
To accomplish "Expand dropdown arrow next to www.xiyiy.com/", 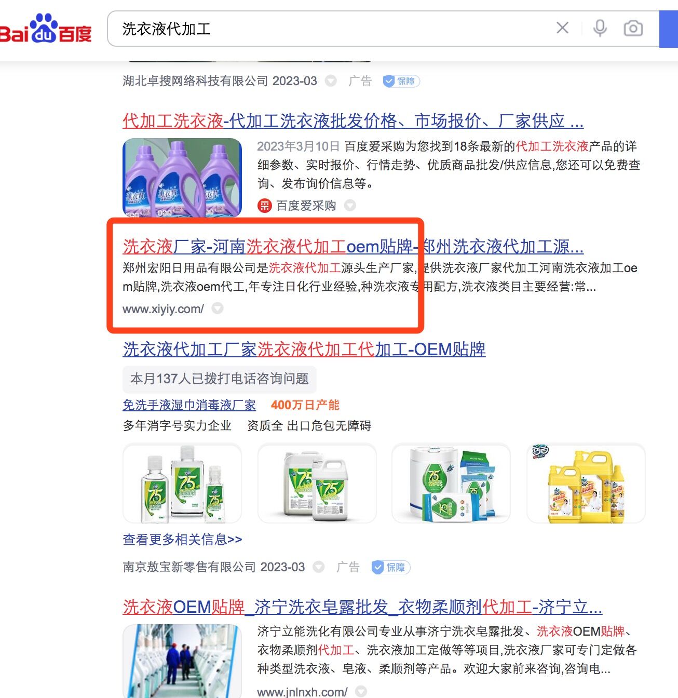I will click(x=218, y=308).
